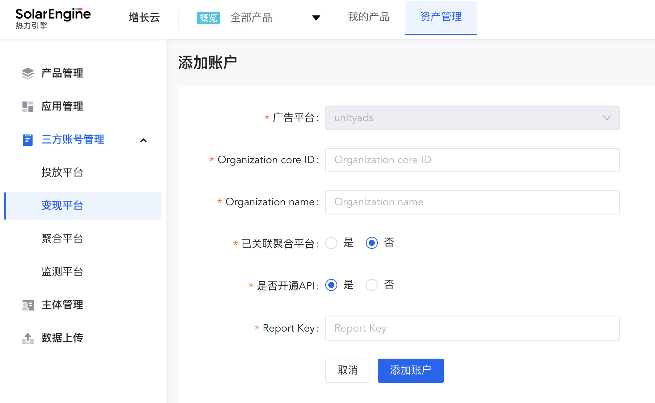The image size is (655, 403).
Task: Click the 三方账号管理 clipboard icon
Action: [27, 139]
